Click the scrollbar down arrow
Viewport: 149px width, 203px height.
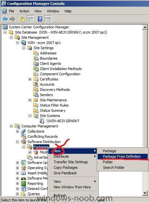(145, 193)
